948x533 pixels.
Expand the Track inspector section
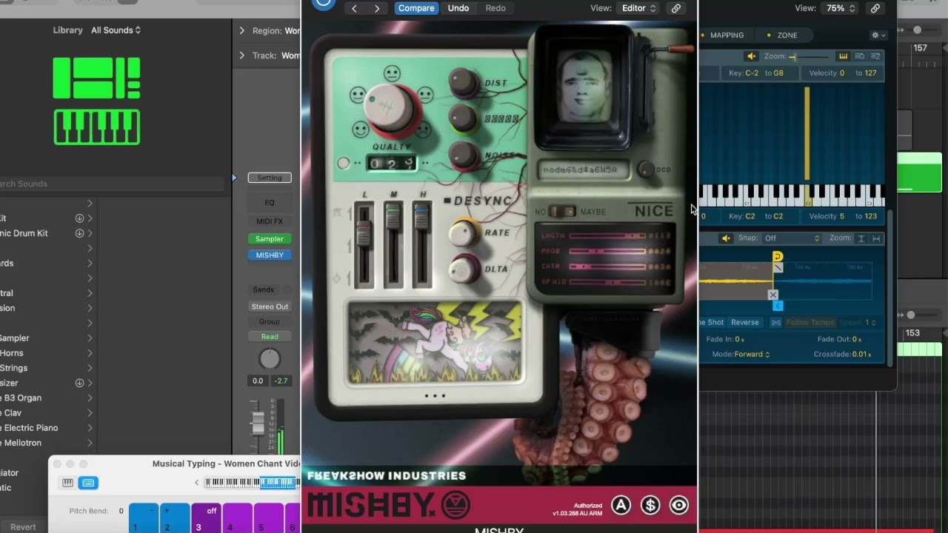[241, 56]
